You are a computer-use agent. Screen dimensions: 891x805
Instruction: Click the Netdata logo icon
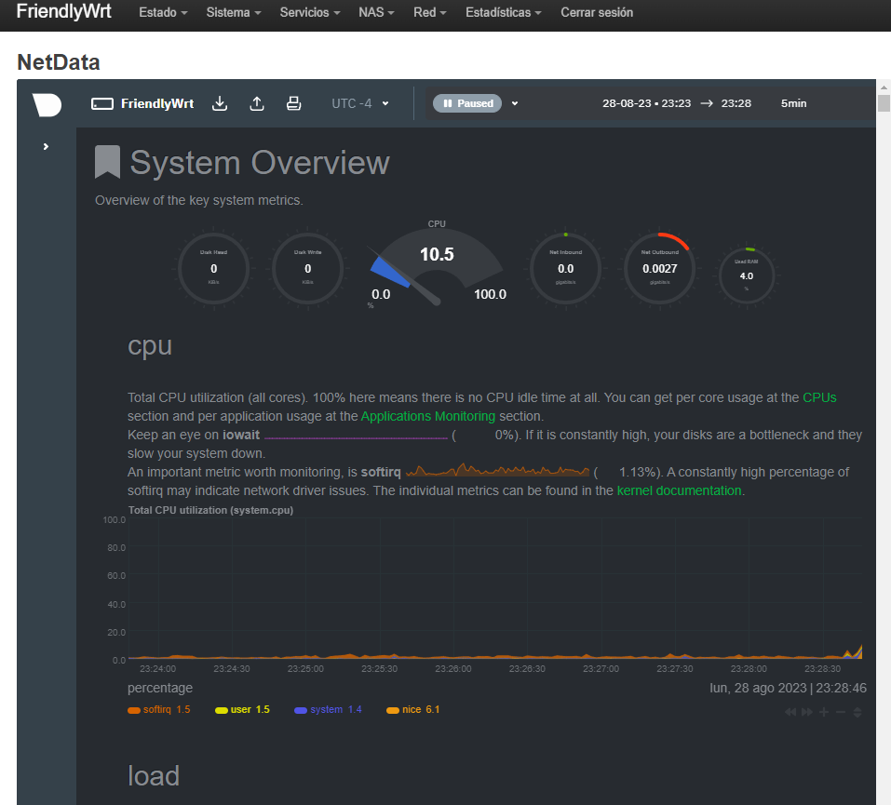tap(47, 104)
